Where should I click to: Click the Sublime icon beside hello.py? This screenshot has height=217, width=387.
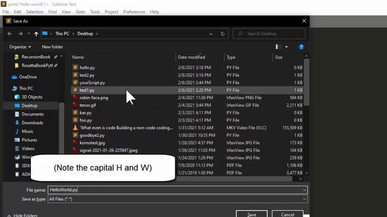click(75, 68)
